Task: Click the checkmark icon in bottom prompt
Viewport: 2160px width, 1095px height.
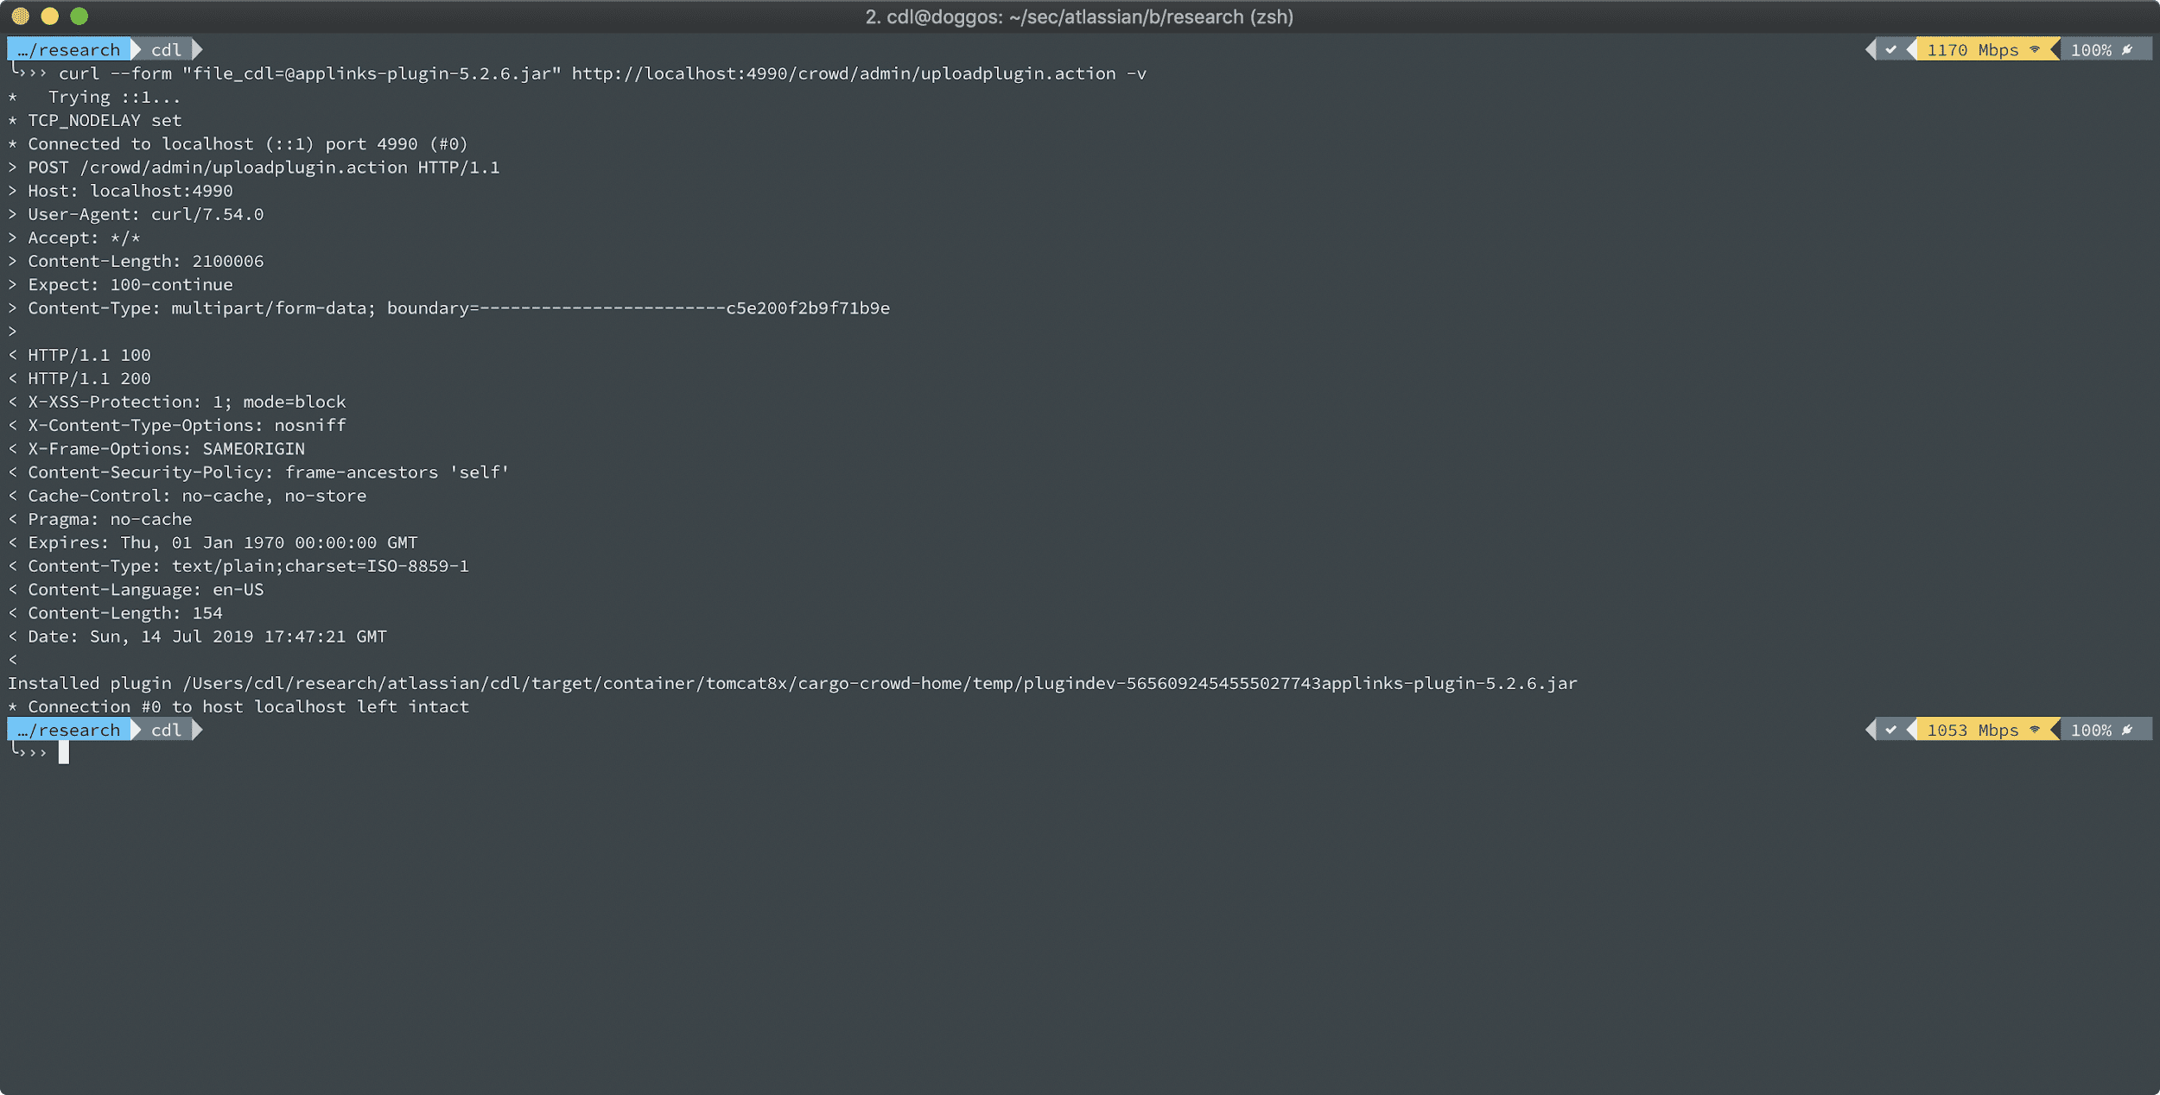Action: (x=1891, y=731)
